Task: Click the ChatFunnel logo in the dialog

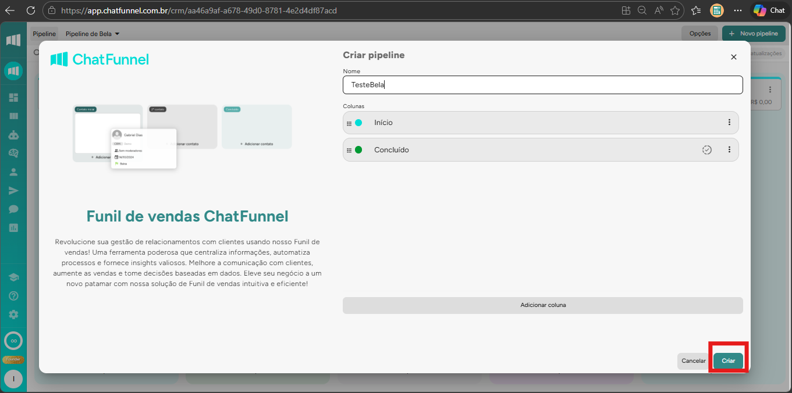Action: click(x=100, y=59)
